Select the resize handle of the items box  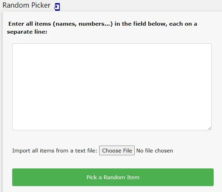pos(209,128)
